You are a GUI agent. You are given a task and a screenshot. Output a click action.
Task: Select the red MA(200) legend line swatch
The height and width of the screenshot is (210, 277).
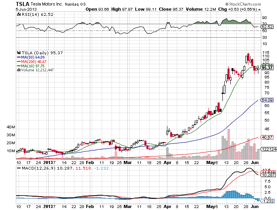19,61
